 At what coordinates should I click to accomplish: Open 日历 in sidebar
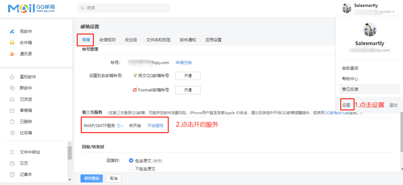24,163
